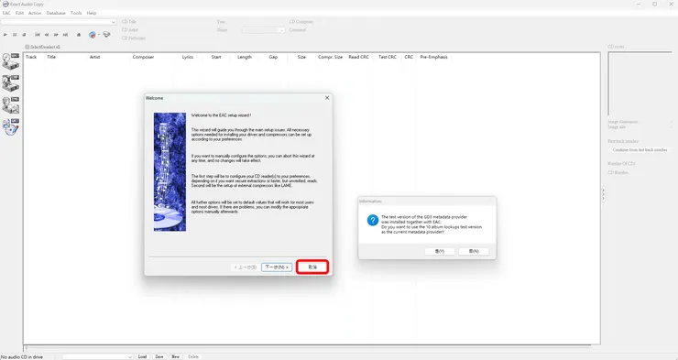This screenshot has width=678, height=360.
Task: Click Yes in the Information dialog
Action: [x=439, y=251]
